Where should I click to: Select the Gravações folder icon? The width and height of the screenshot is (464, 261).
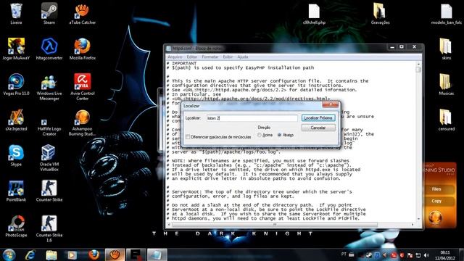click(x=380, y=14)
